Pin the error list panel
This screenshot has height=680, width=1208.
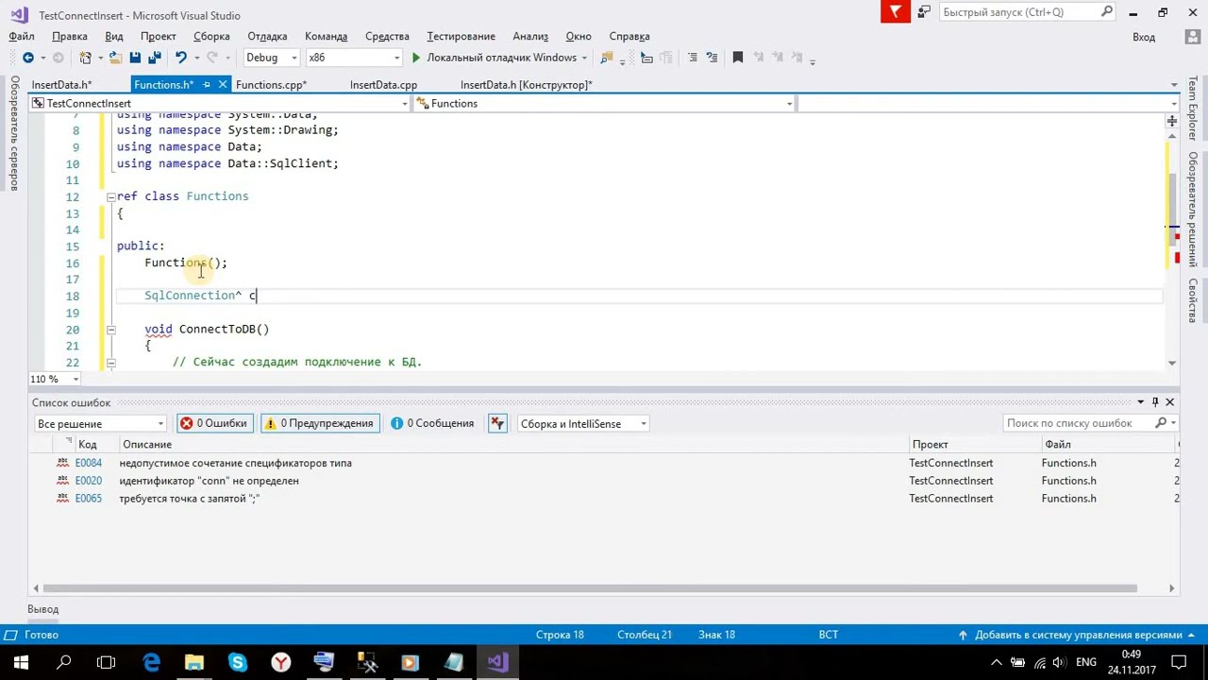(x=1155, y=402)
